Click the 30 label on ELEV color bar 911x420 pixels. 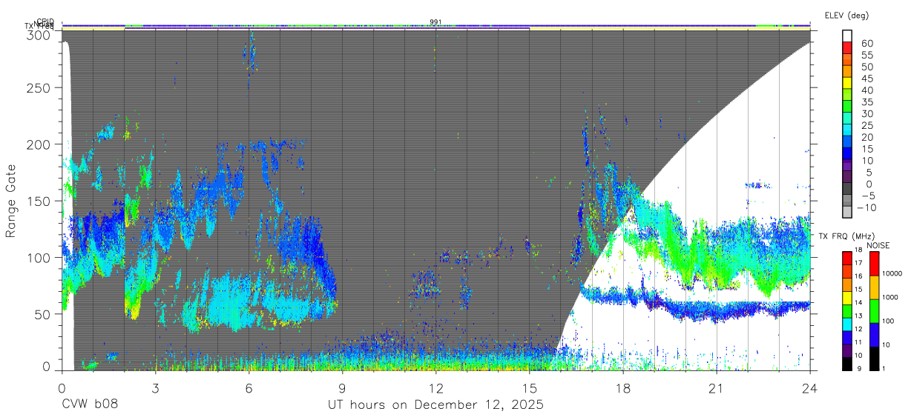pos(867,113)
